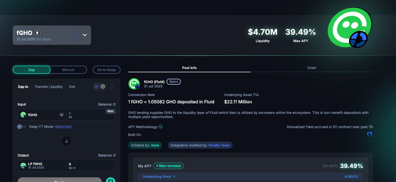Click the Ethereum icon beside fGHO title
The image size is (396, 182).
pyautogui.click(x=37, y=33)
